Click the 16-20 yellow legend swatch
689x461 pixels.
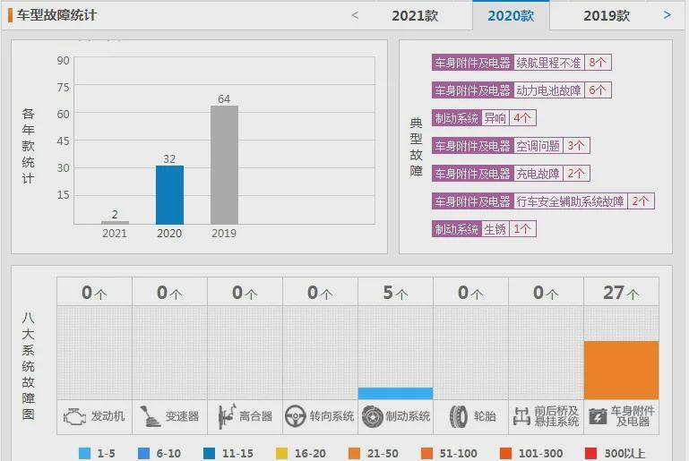tap(281, 453)
